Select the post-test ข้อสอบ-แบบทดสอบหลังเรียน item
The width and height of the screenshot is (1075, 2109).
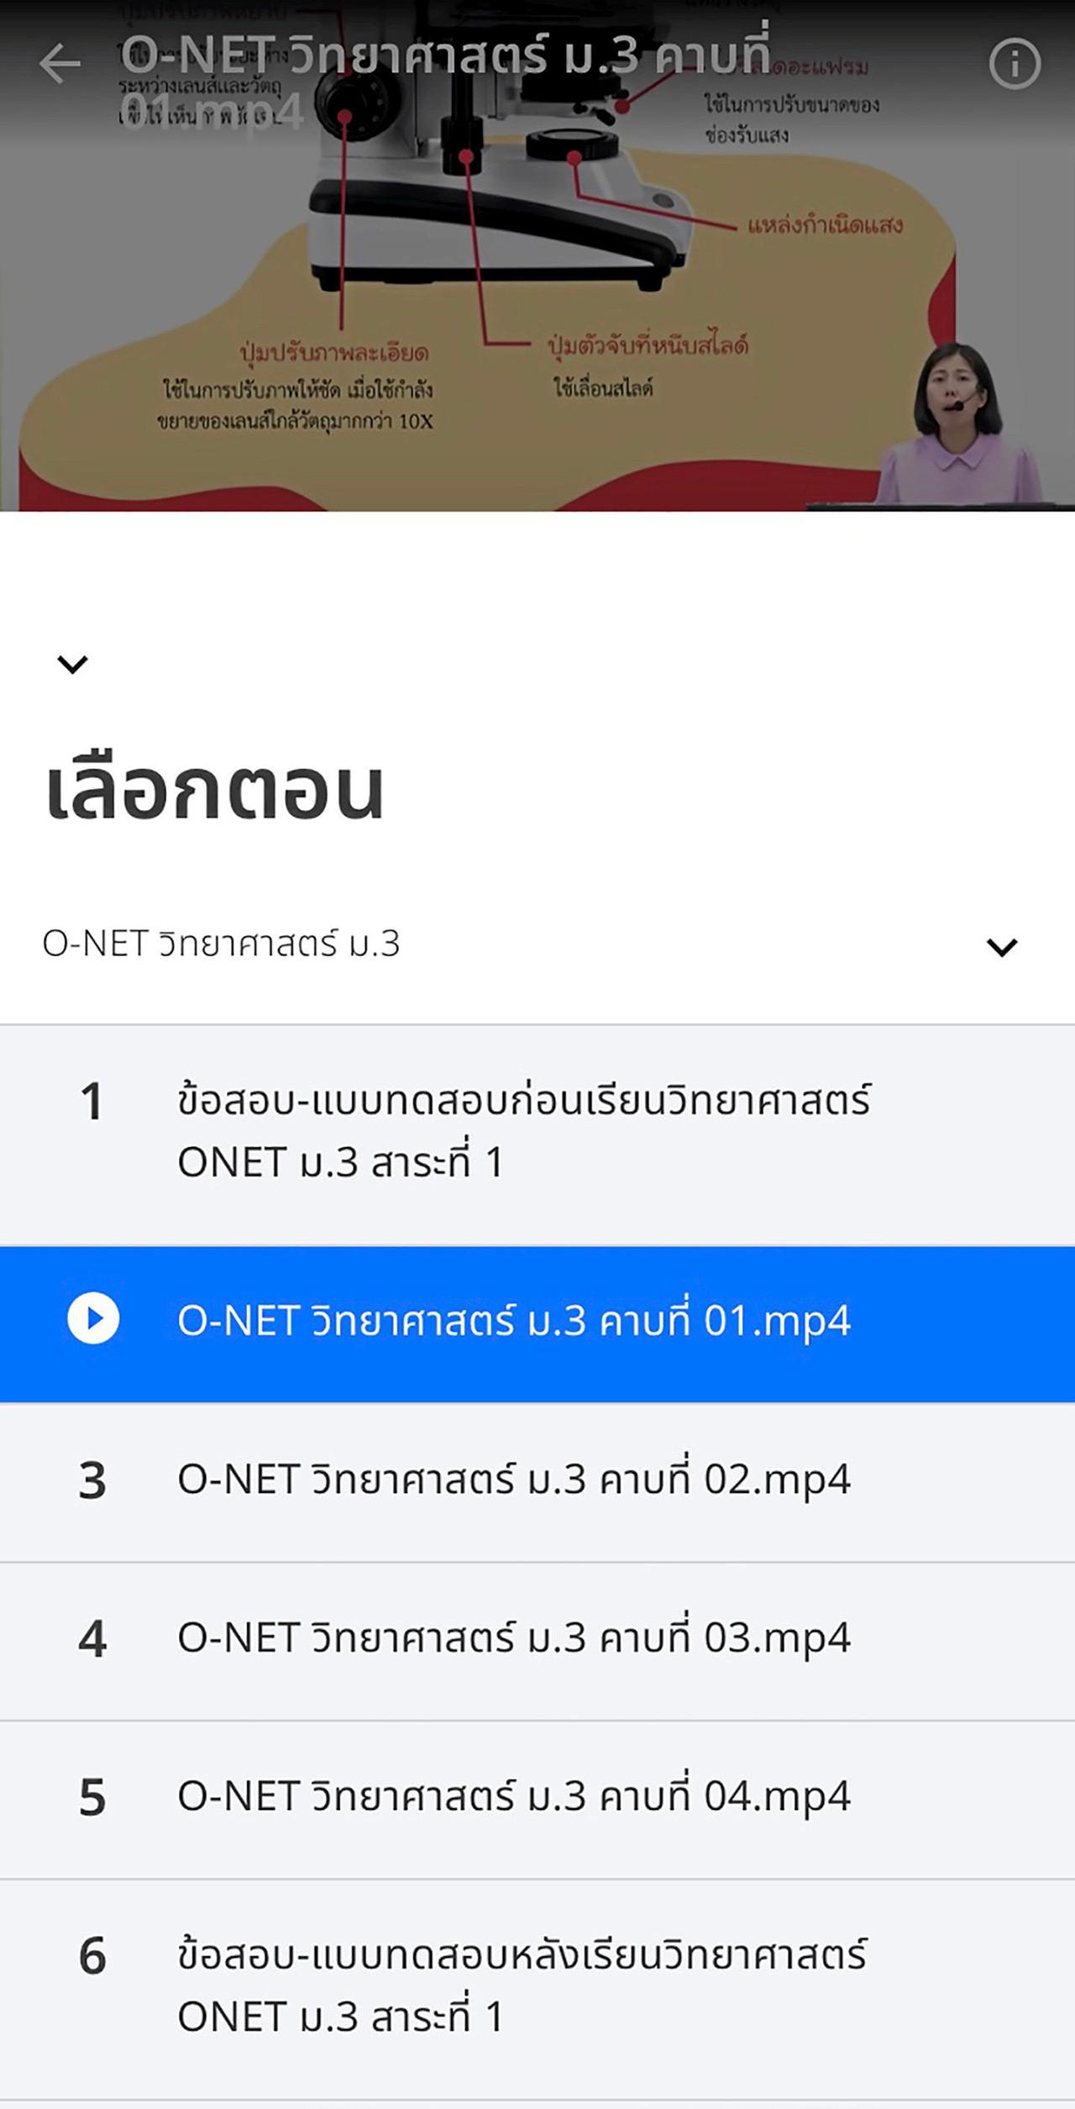point(521,1985)
